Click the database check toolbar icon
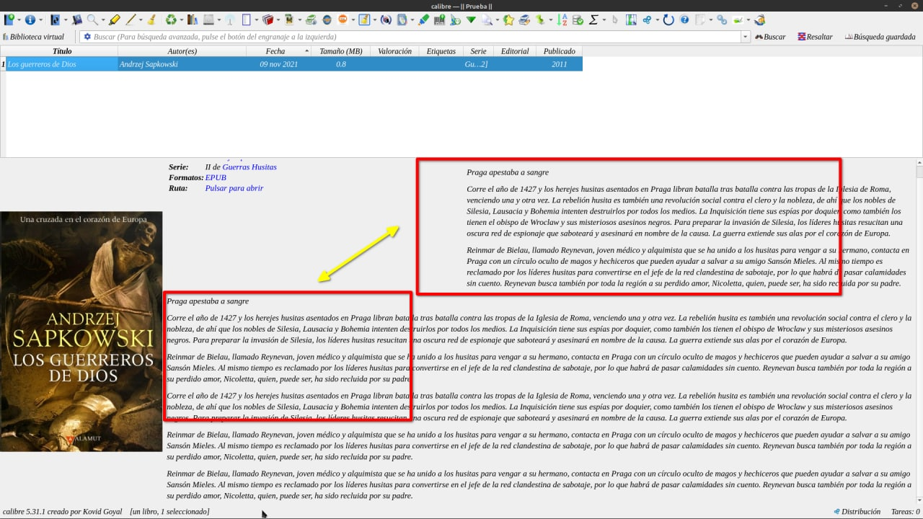Image resolution: width=923 pixels, height=519 pixels. click(578, 20)
